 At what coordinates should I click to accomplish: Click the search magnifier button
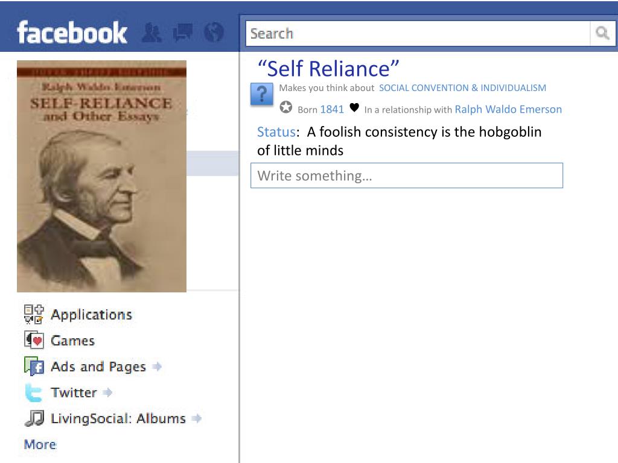(x=602, y=33)
